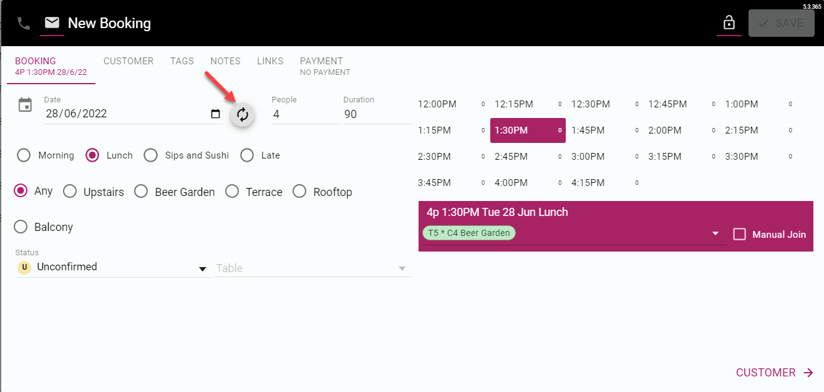Switch to the TAGS tab

[x=182, y=61]
